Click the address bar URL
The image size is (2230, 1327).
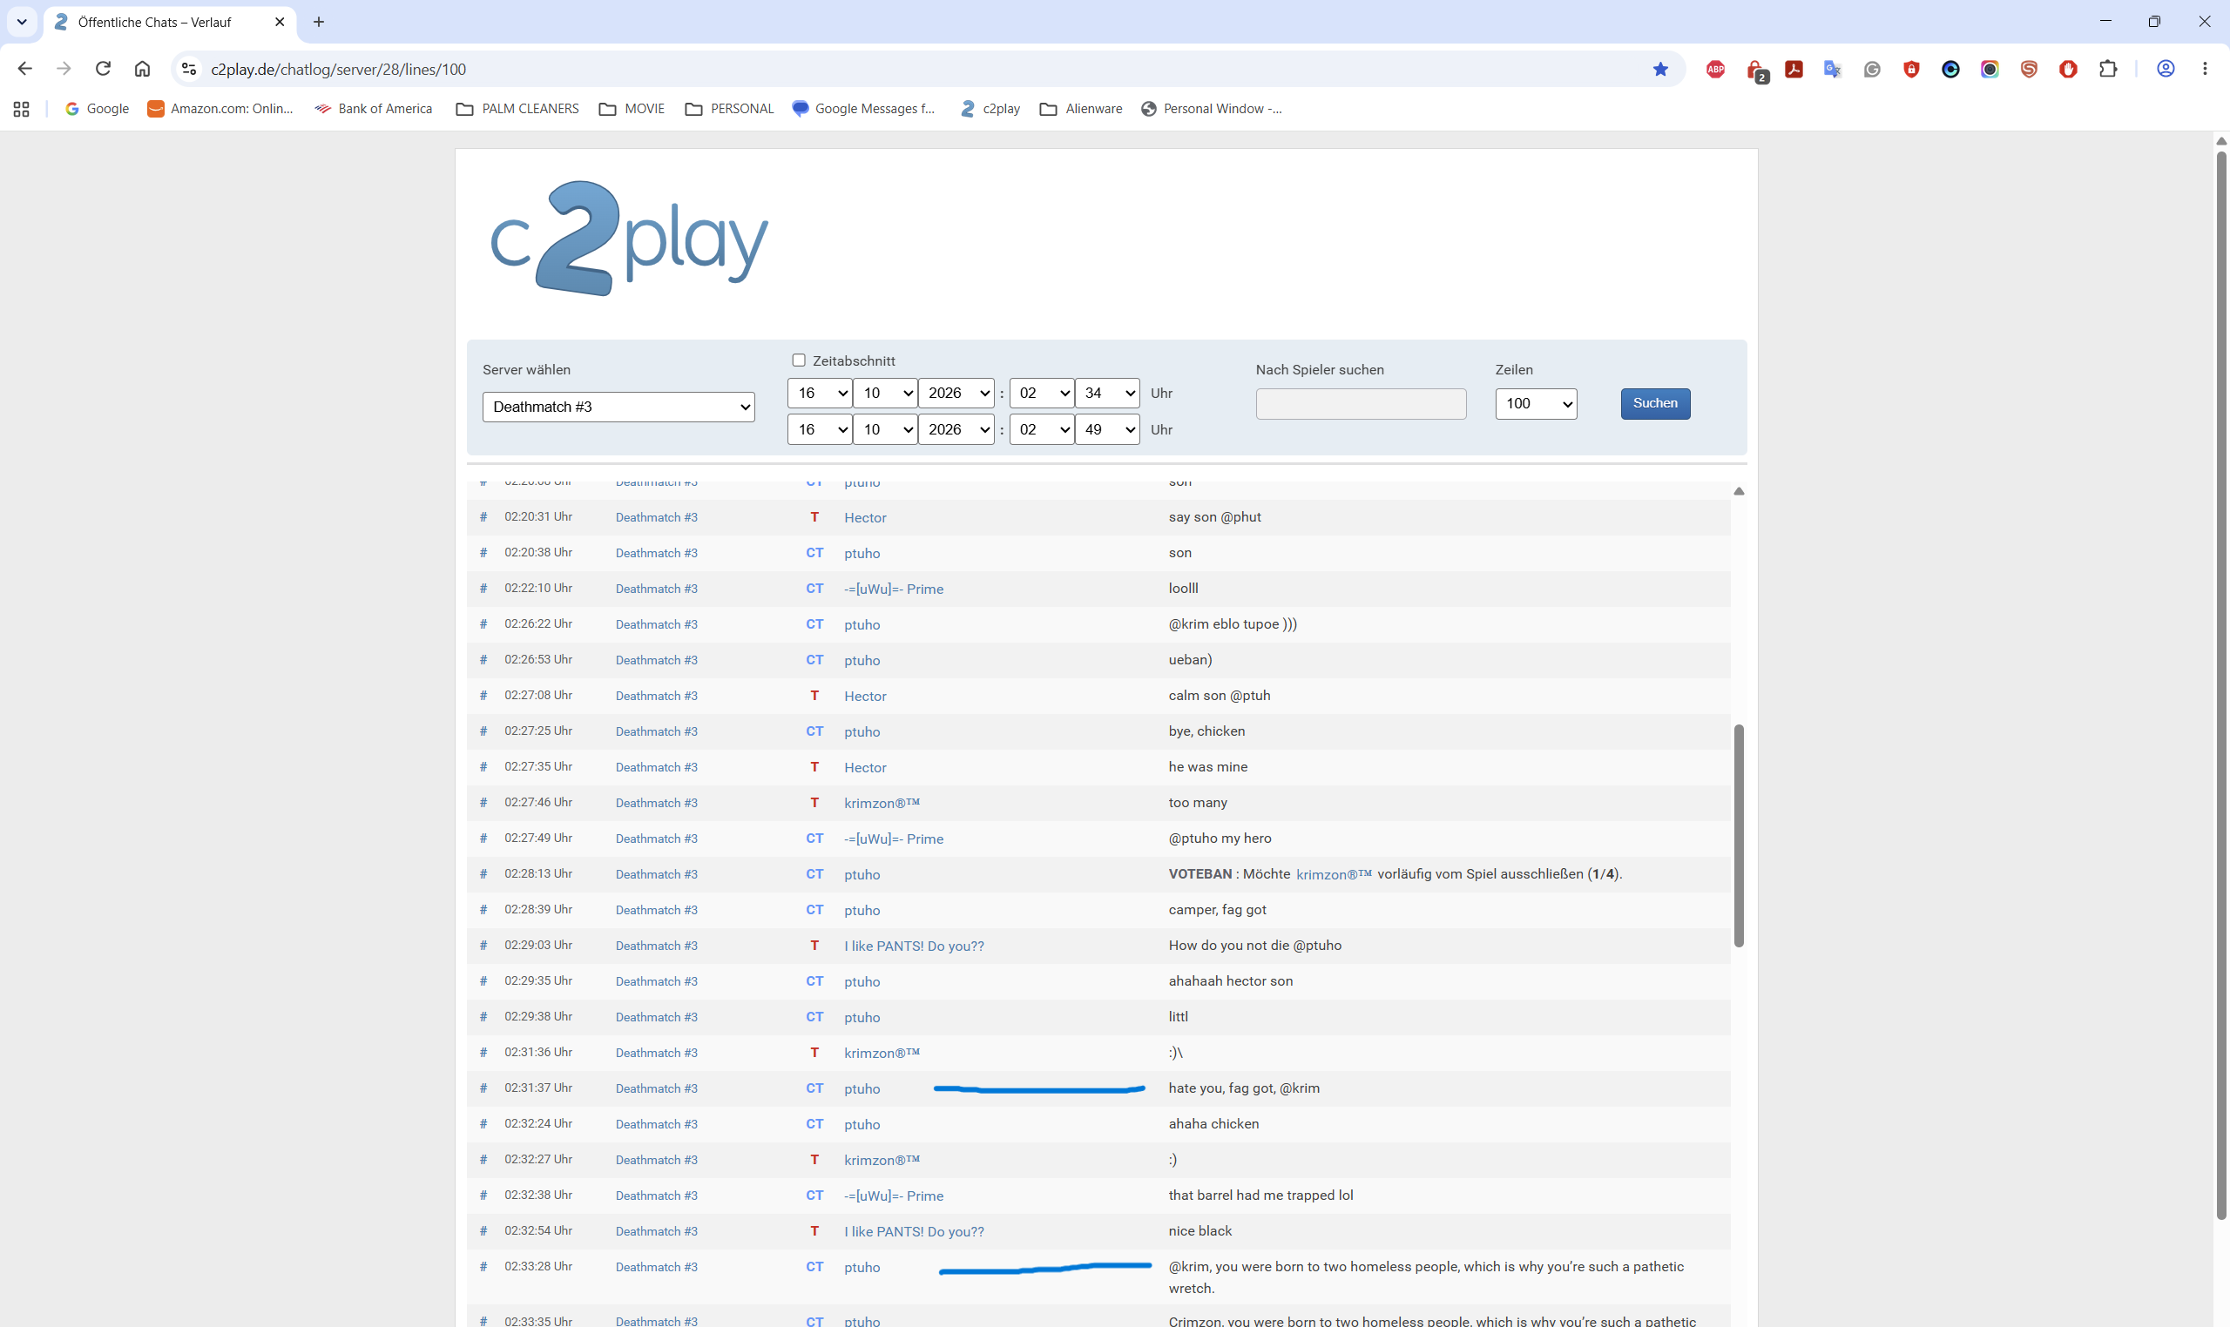(338, 69)
